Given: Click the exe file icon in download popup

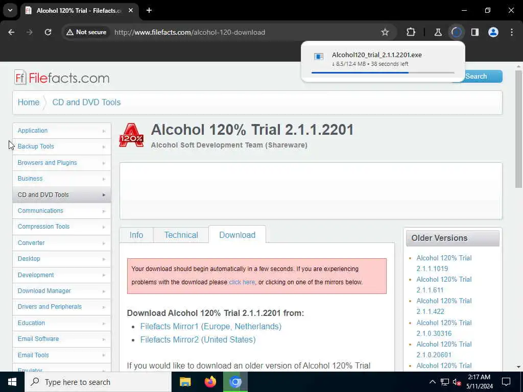Looking at the screenshot, I should pos(319,57).
